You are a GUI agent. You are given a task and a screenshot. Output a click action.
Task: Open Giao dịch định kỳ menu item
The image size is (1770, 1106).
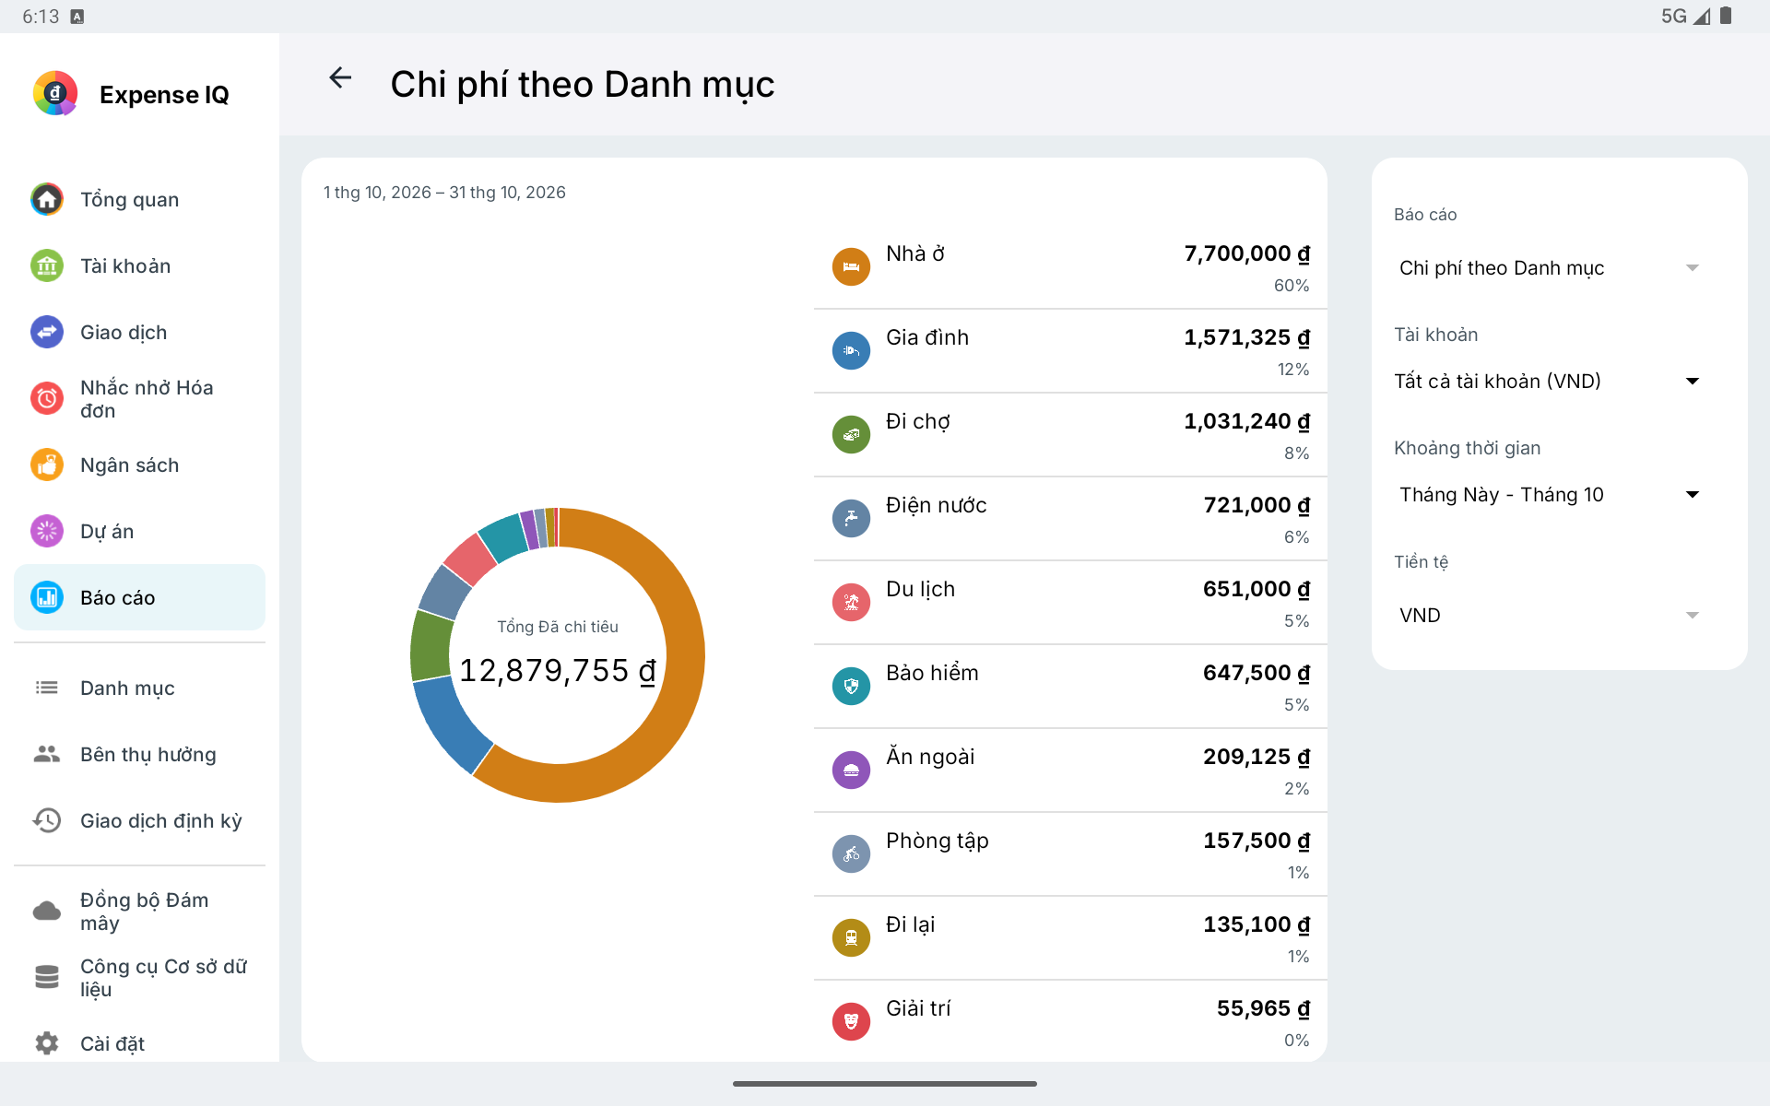coord(139,820)
